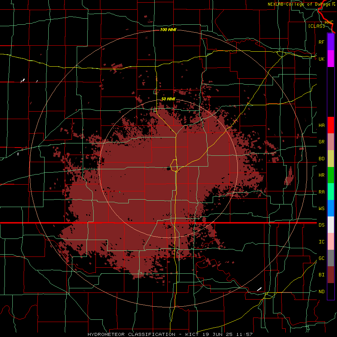Screen dimensions: 337x337
Task: Select the BD yellow legend swatch
Action: [331, 158]
